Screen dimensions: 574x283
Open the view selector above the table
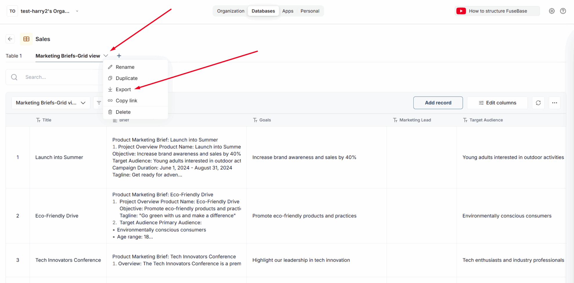point(51,103)
